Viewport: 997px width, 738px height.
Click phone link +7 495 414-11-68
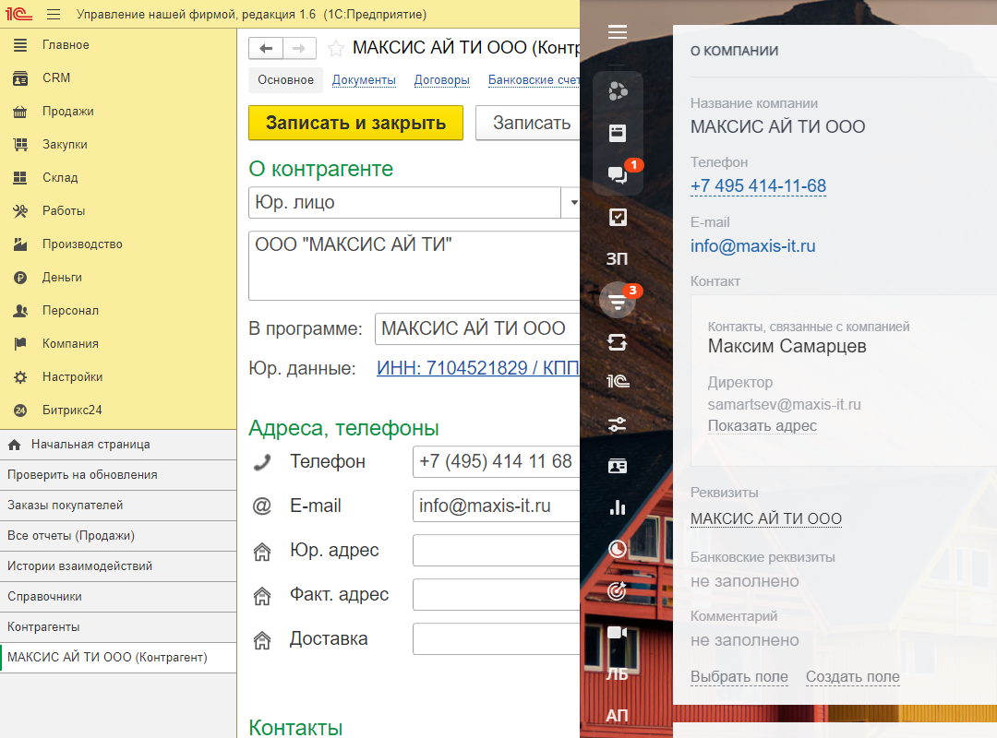click(x=758, y=186)
